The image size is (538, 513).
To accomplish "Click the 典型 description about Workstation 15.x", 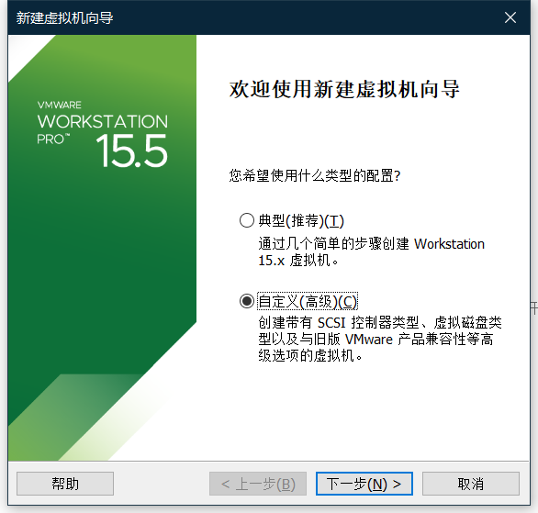I will coord(371,252).
